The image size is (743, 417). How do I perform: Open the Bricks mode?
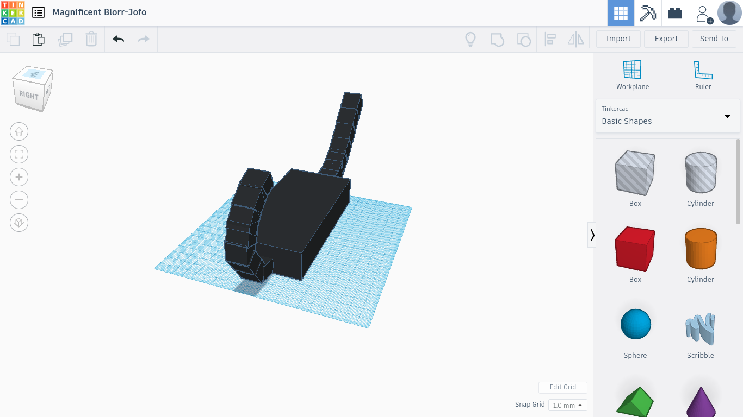tap(675, 13)
